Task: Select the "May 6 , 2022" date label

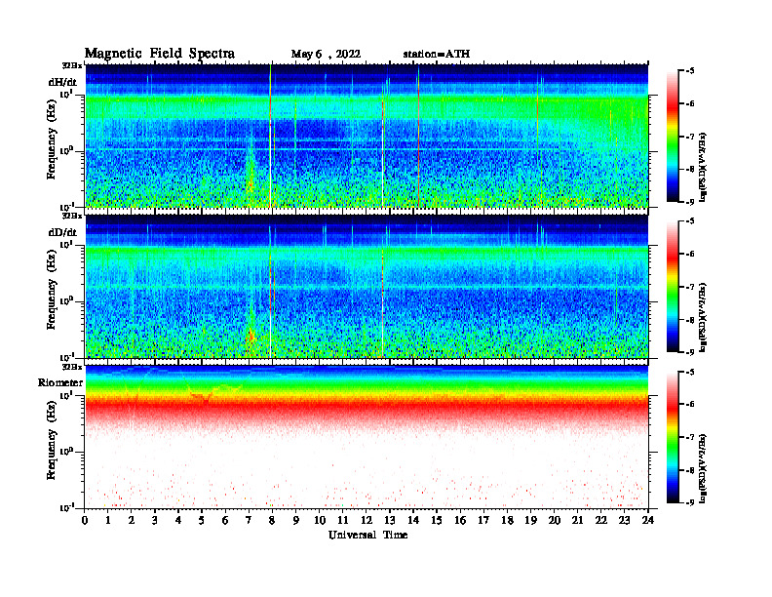Action: click(x=326, y=54)
